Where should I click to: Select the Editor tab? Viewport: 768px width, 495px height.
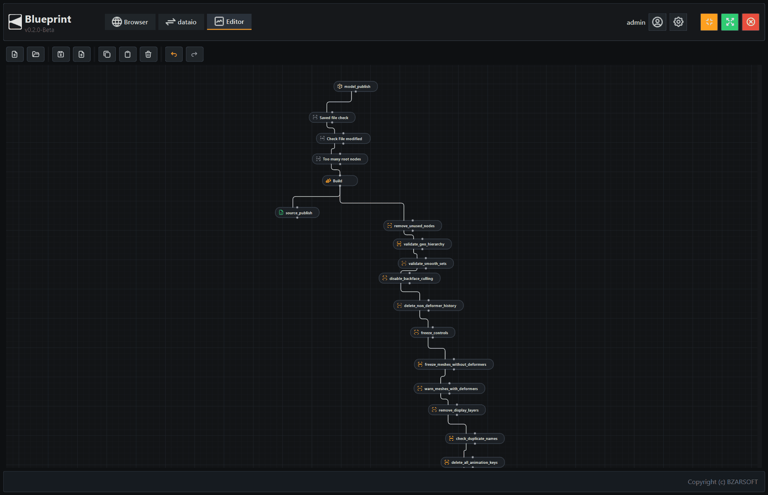[x=229, y=22]
